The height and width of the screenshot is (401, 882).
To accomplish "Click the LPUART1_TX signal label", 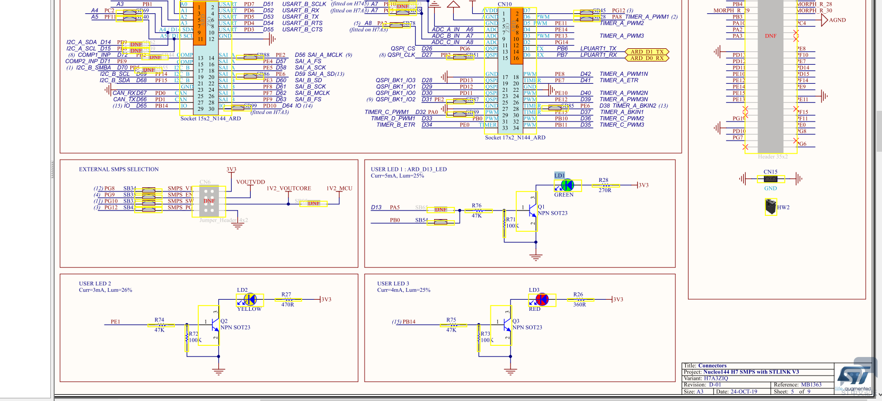I will click(598, 48).
